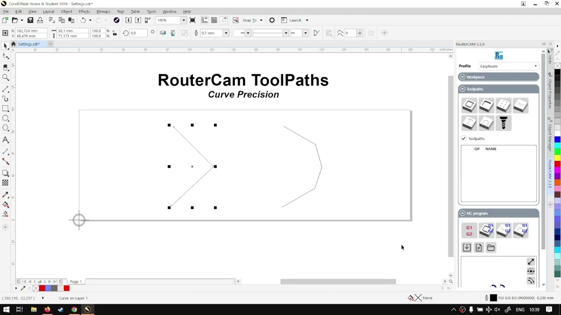Image resolution: width=561 pixels, height=315 pixels.
Task: Click the horizontal scrollbar thumb
Action: coord(338,282)
